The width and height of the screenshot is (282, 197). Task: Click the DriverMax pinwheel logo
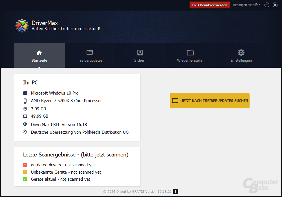click(22, 25)
